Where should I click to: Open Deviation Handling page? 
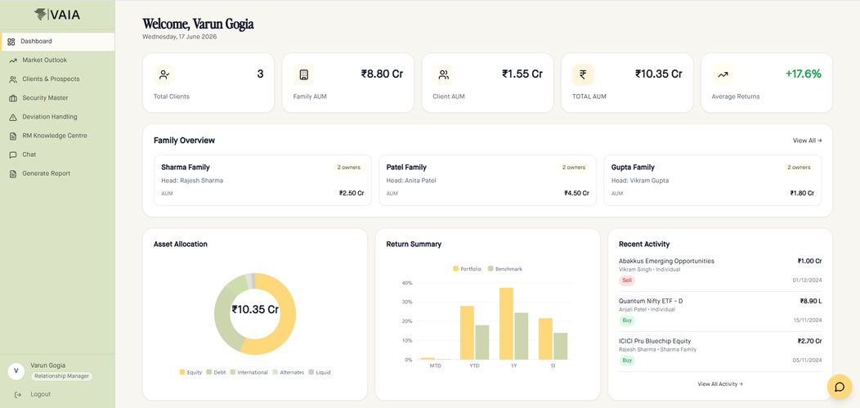click(x=57, y=117)
